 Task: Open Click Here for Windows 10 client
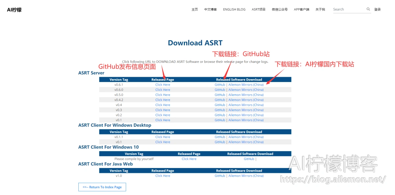pos(189,159)
